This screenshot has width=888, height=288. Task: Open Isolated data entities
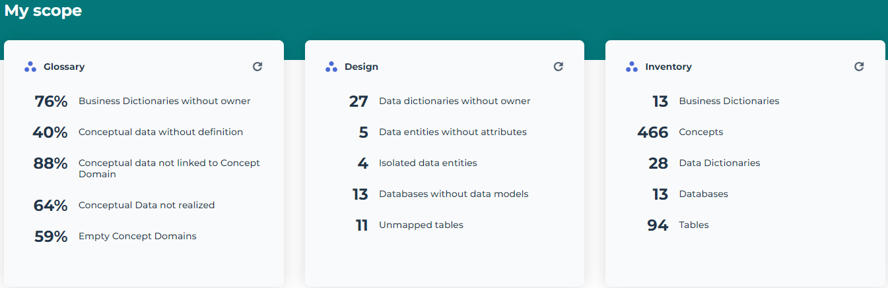click(x=428, y=163)
